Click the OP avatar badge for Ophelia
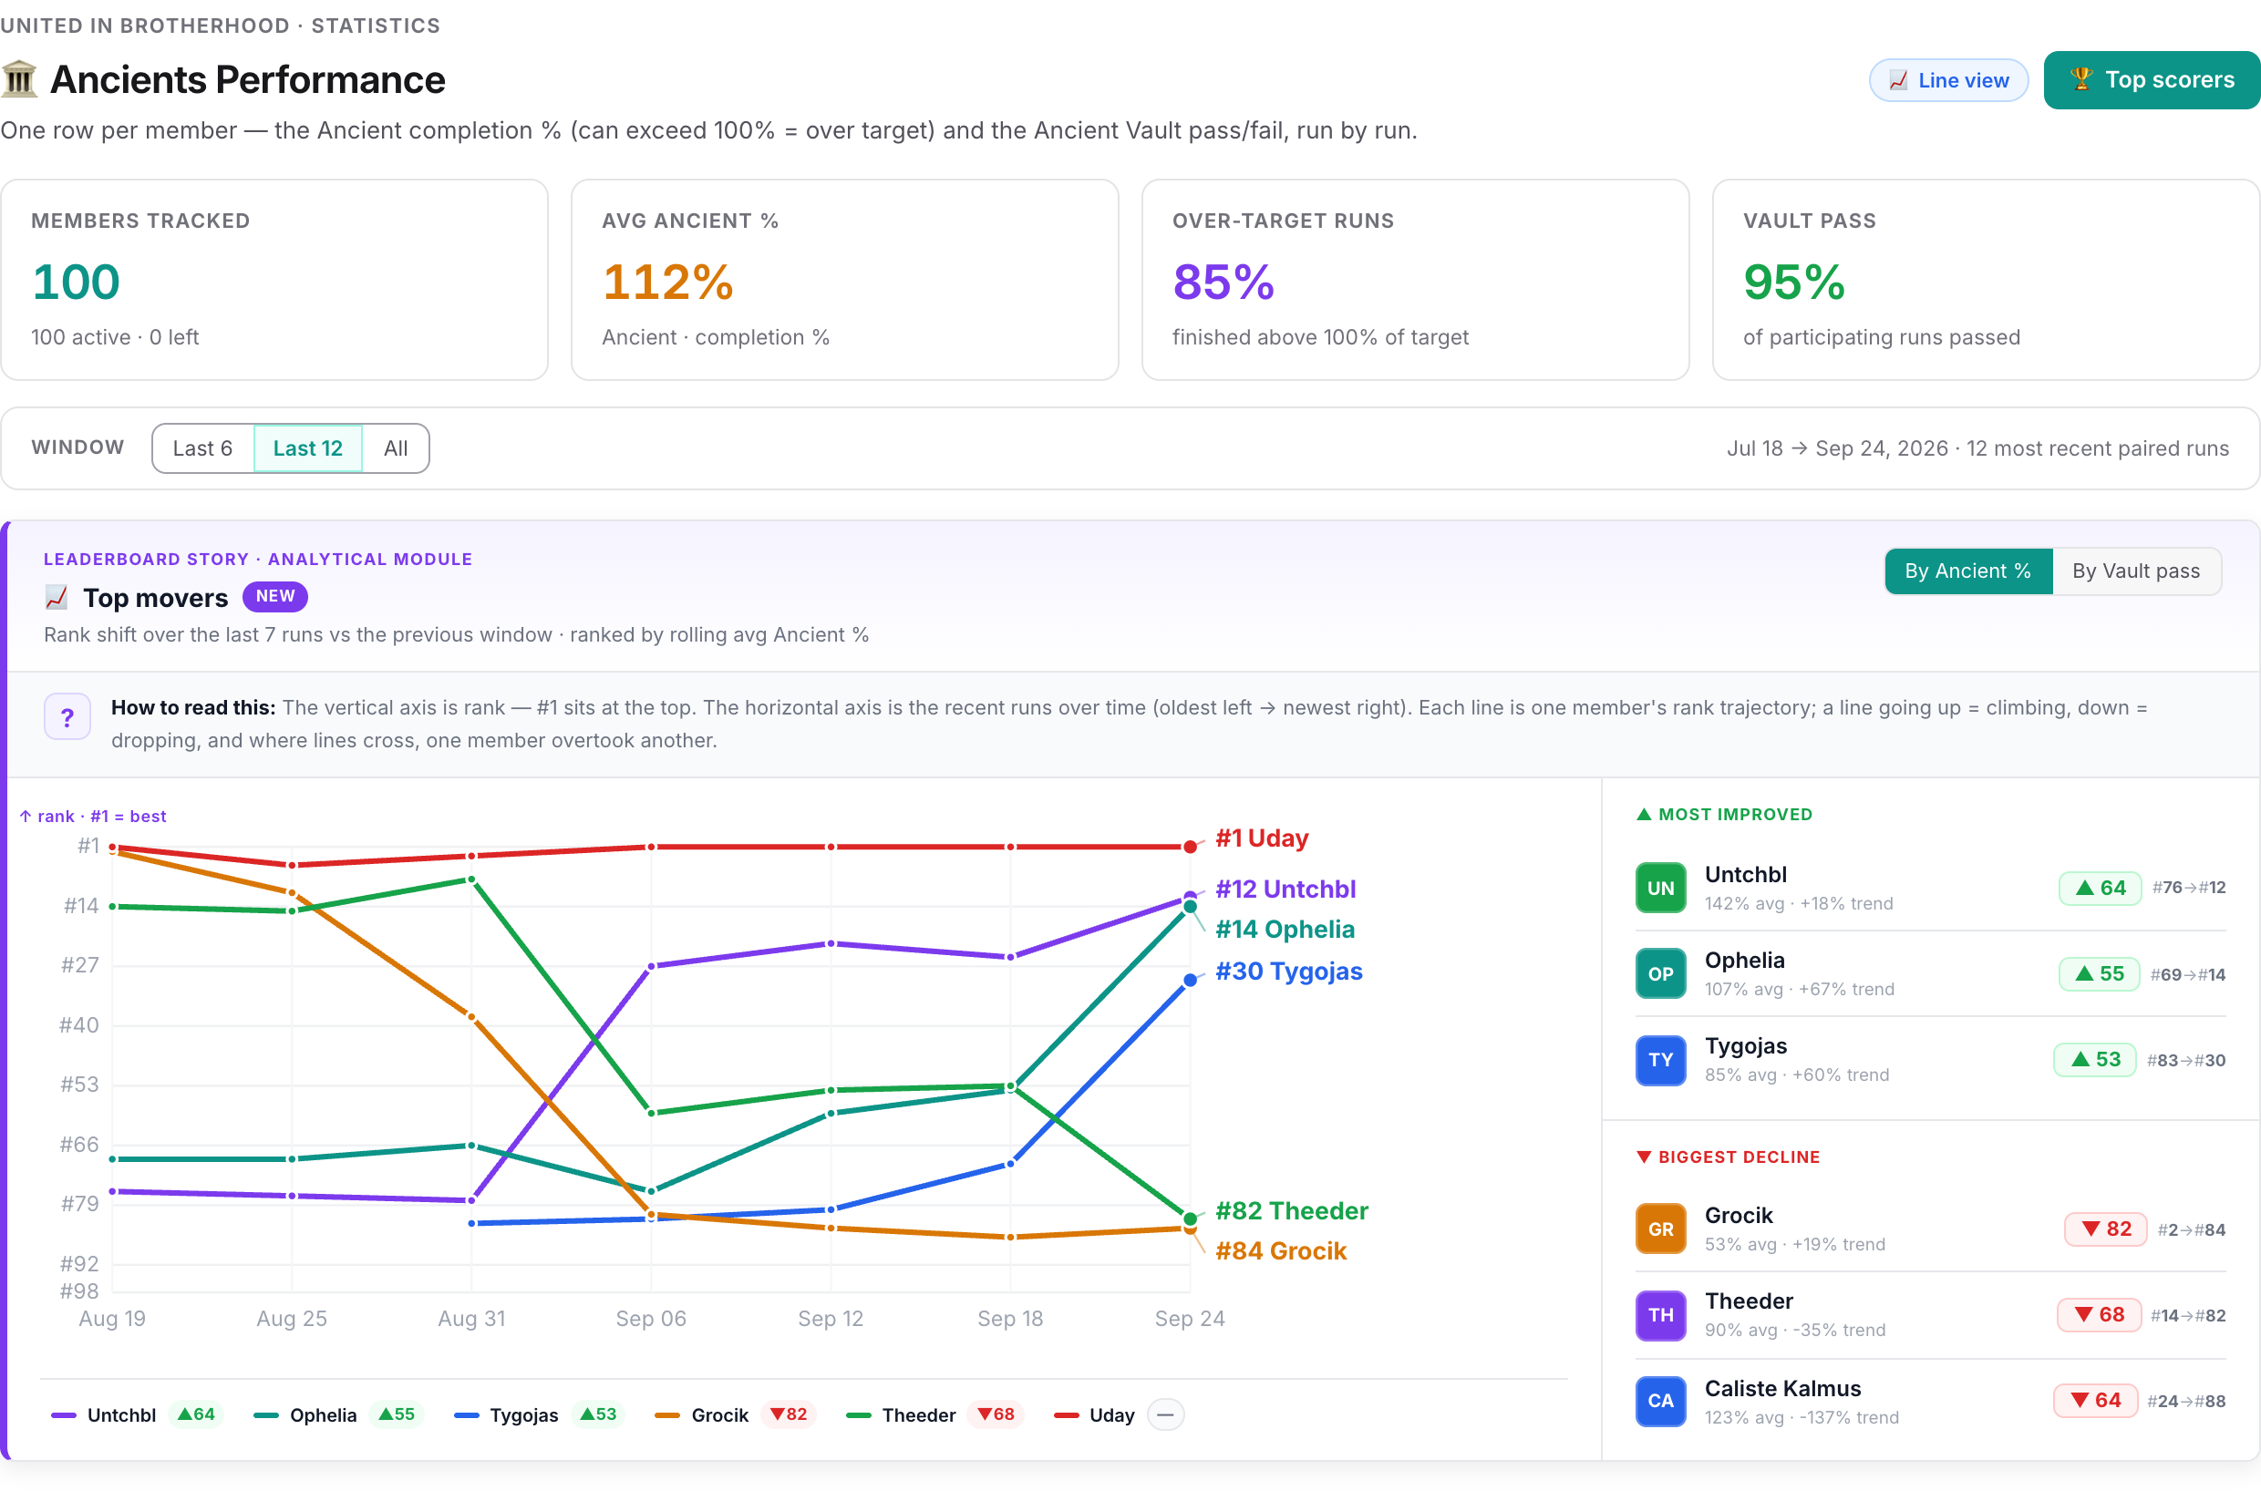The width and height of the screenshot is (2261, 1491). coord(1661,973)
